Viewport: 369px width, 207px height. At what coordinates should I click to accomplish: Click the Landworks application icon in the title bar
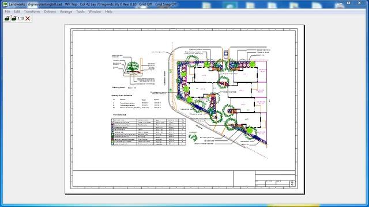coord(5,4)
